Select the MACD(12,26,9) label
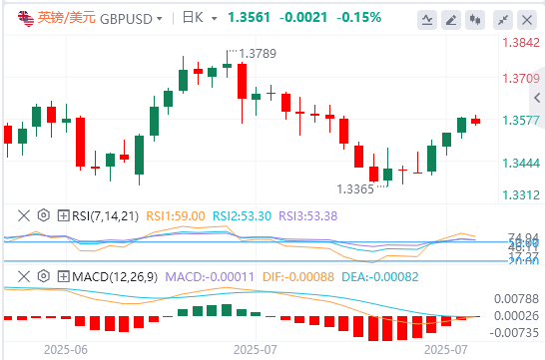The image size is (545, 360). pyautogui.click(x=115, y=277)
